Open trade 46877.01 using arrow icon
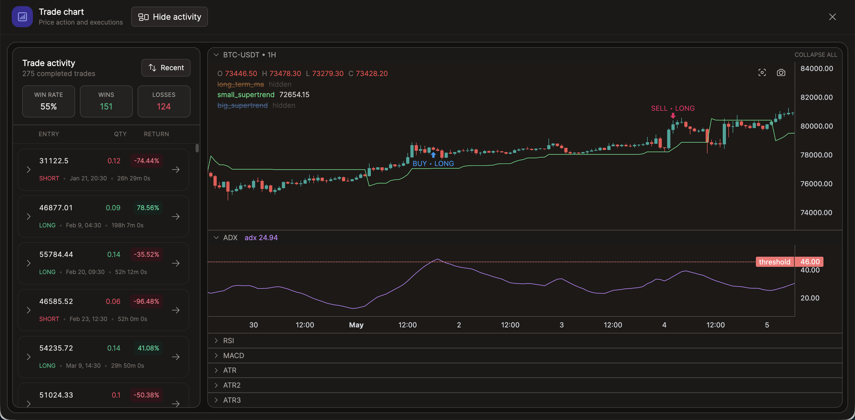Screen dimensions: 855x420 (x=176, y=216)
